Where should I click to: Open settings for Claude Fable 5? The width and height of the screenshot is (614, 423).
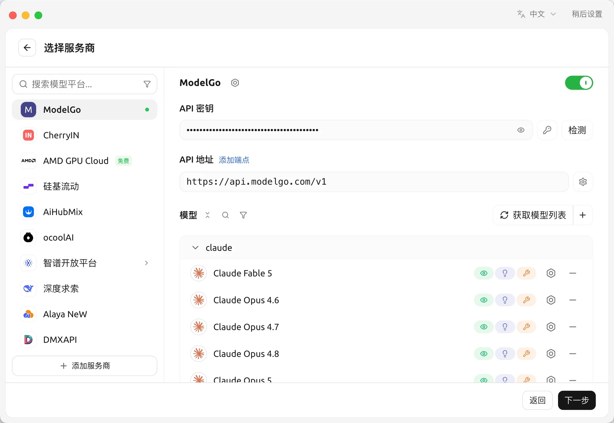tap(551, 273)
